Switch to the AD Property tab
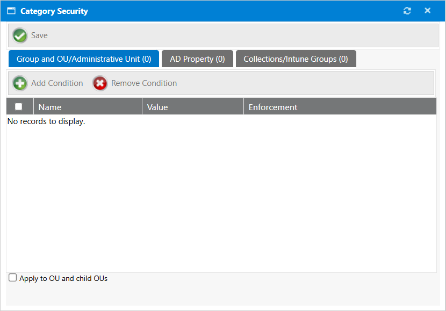446x311 pixels. tap(197, 59)
